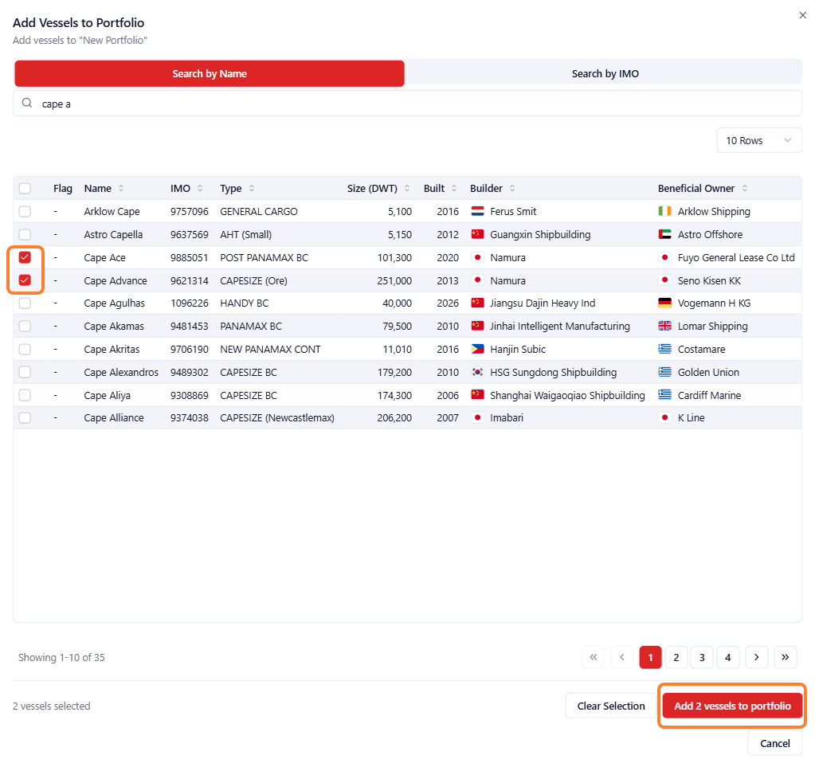815x767 pixels.
Task: Switch to Search by IMO tab
Action: point(605,73)
